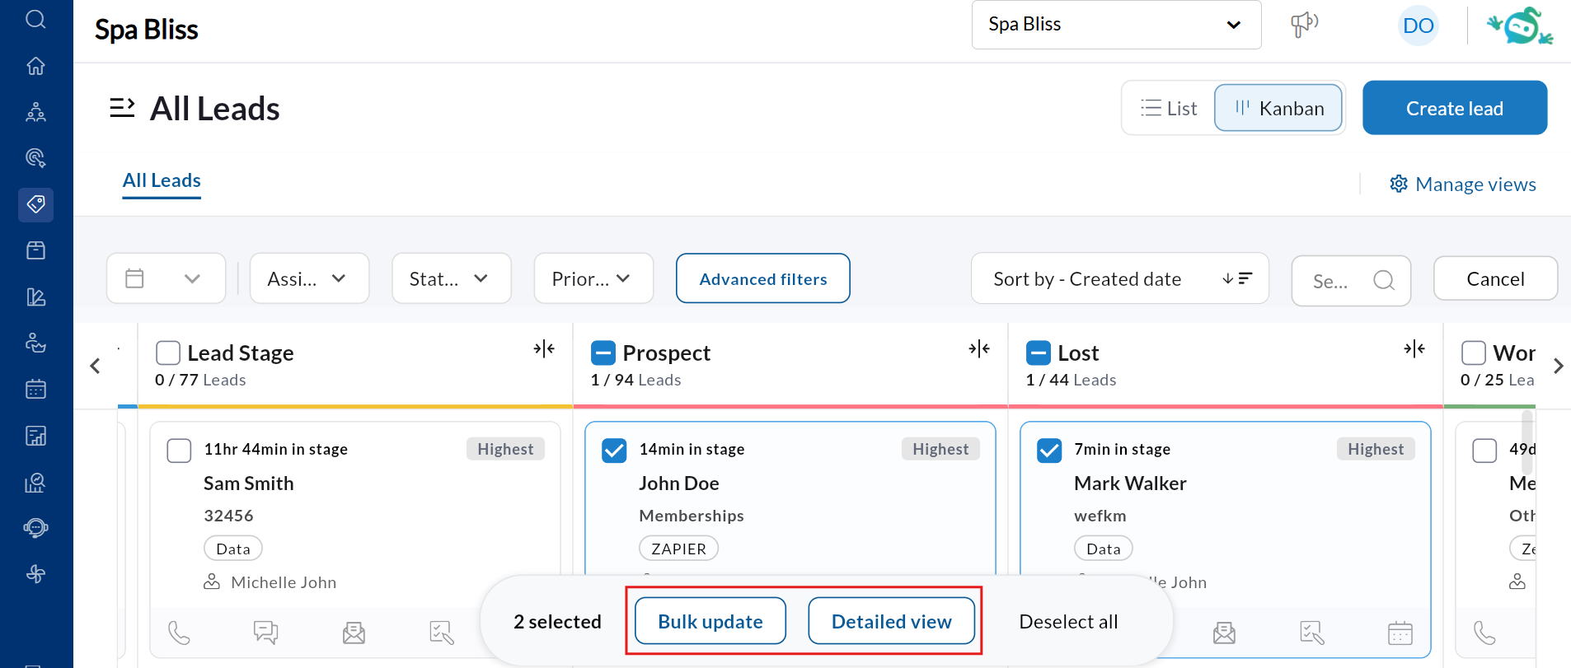Open the calendar icon in sidebar
Viewport: 1571px width, 668px height.
click(x=35, y=389)
